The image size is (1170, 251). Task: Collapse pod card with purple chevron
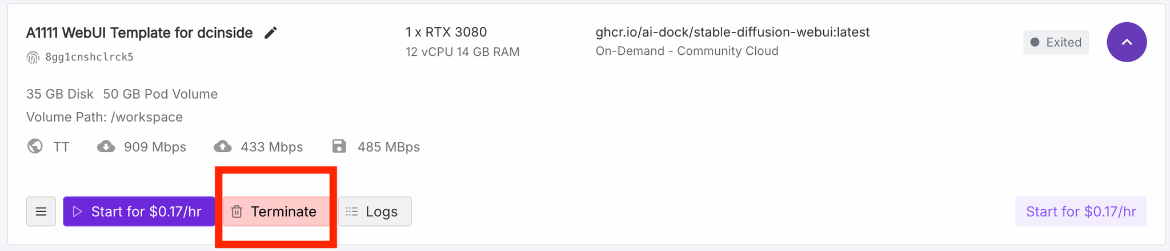[1127, 42]
